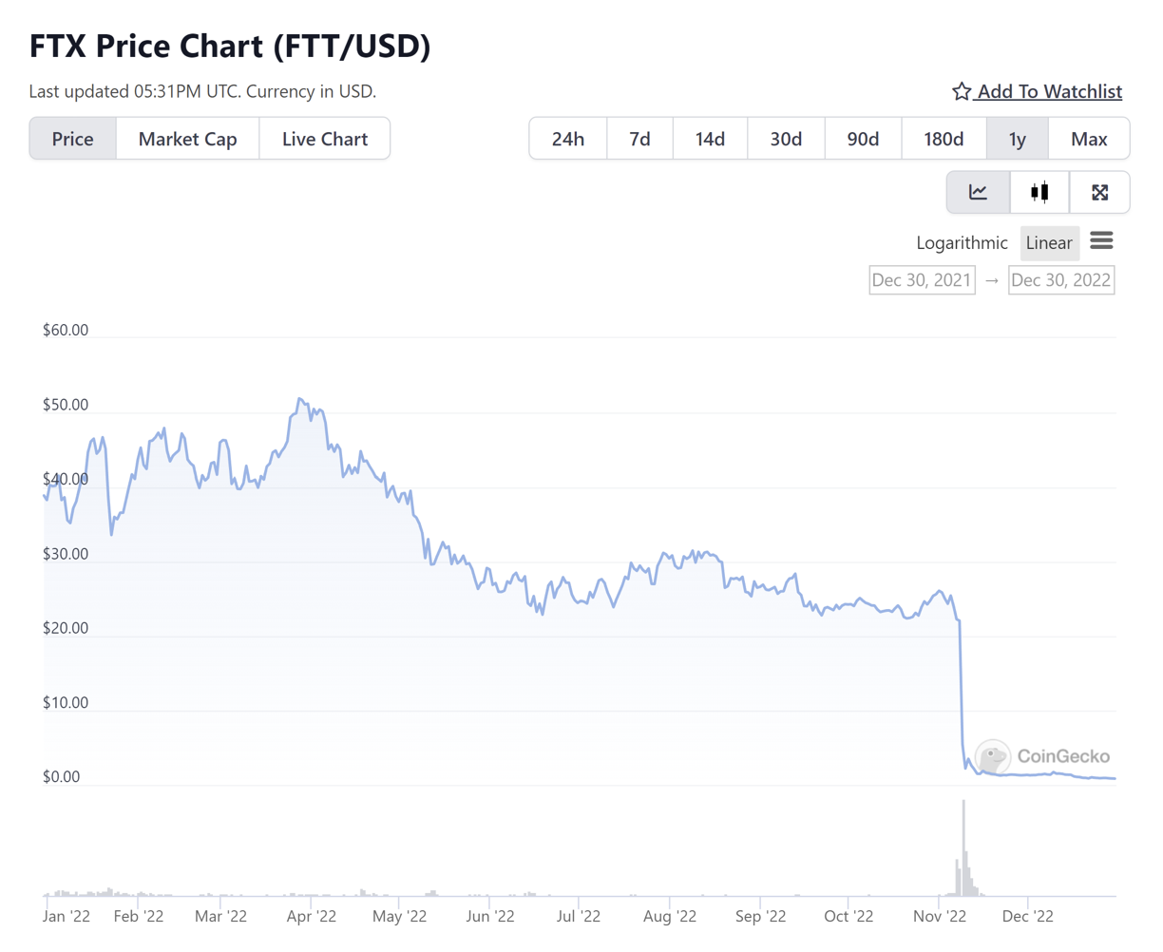
Task: Click the watchlist star icon
Action: point(962,91)
